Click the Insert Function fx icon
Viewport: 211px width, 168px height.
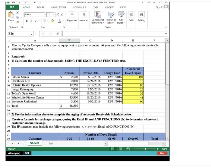point(58,34)
